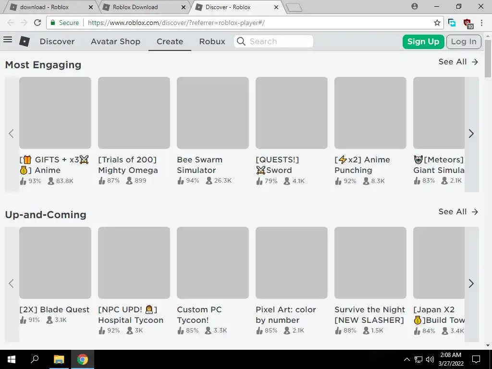Viewport: 492px width, 369px height.
Task: Open Windows taskbar search
Action: pos(35,359)
